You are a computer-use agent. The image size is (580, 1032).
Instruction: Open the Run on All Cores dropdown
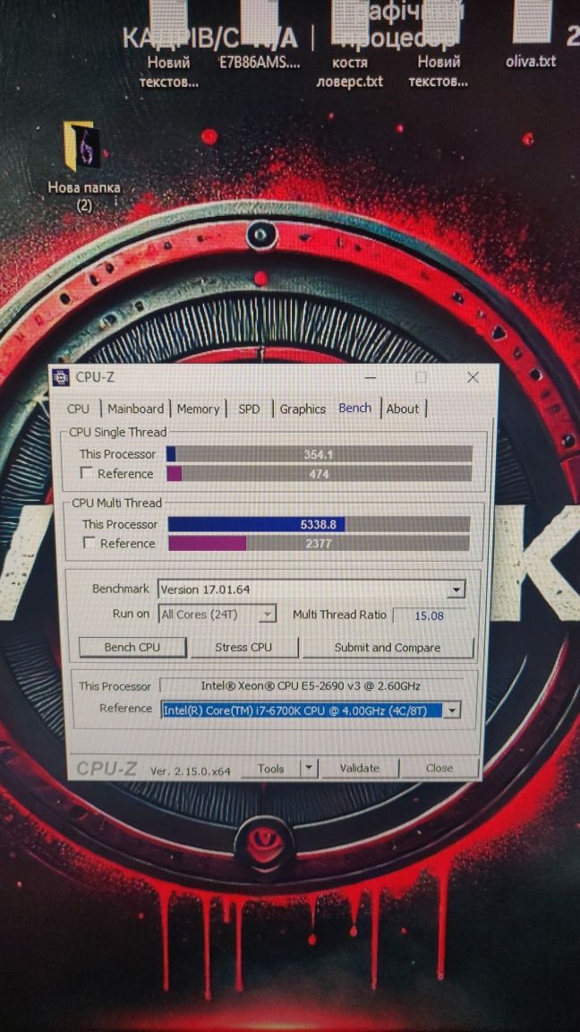click(267, 614)
